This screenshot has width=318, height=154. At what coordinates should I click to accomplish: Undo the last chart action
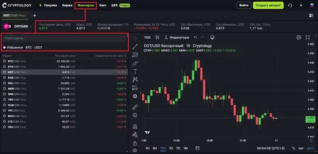point(196,37)
